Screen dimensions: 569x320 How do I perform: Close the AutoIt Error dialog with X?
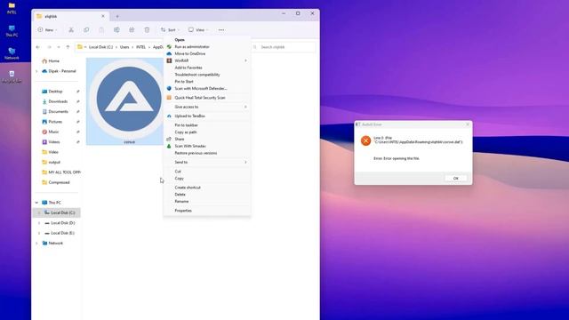(x=468, y=124)
